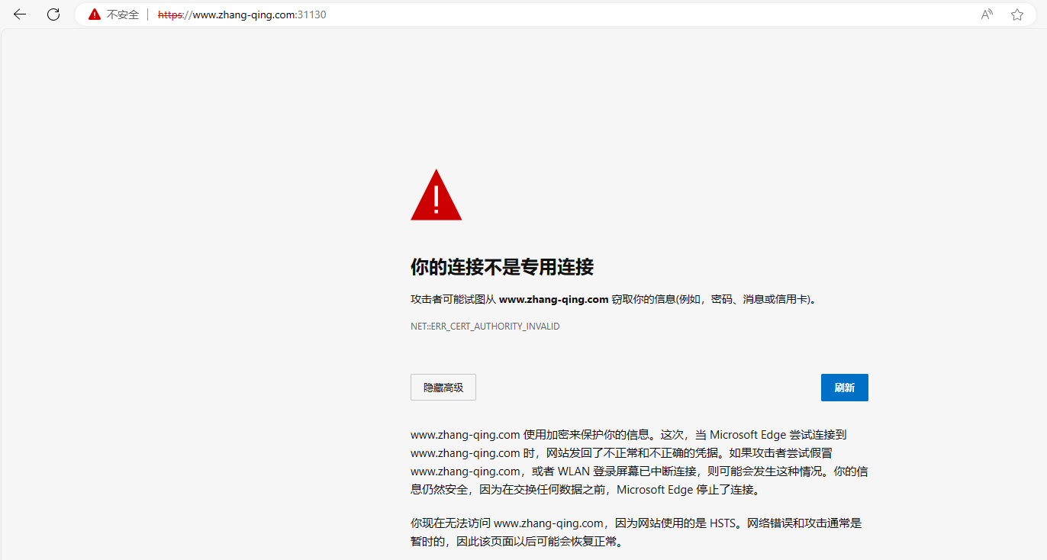Open the 不安全 security badge details
The width and height of the screenshot is (1047, 560).
point(122,14)
